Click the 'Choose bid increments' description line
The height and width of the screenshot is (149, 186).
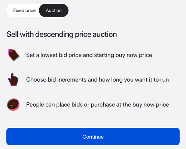click(x=97, y=80)
